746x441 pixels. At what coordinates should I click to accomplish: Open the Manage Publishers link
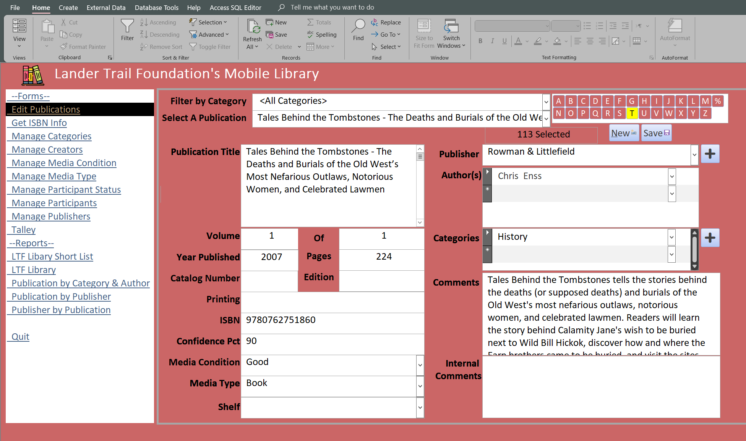(x=51, y=216)
